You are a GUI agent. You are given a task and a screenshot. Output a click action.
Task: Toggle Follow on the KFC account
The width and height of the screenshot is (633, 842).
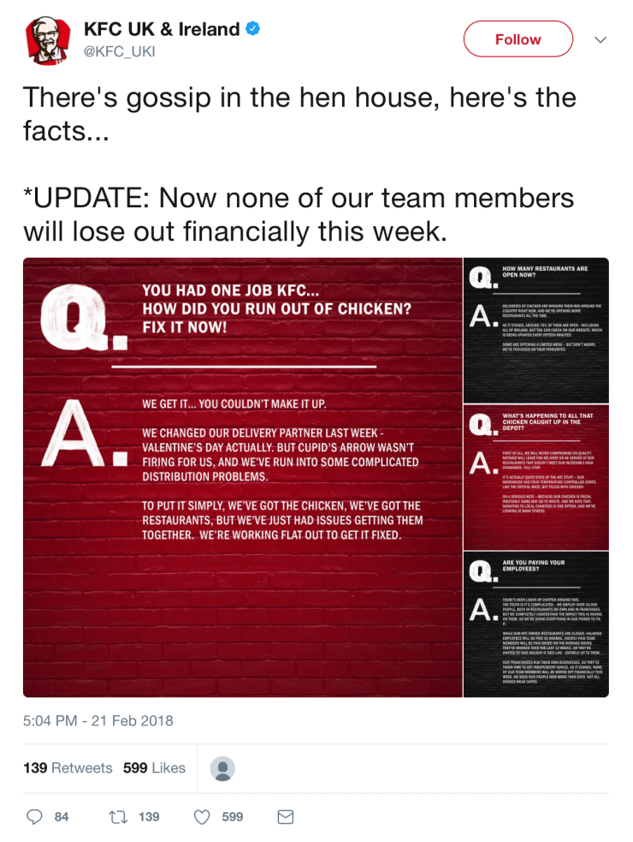(518, 39)
